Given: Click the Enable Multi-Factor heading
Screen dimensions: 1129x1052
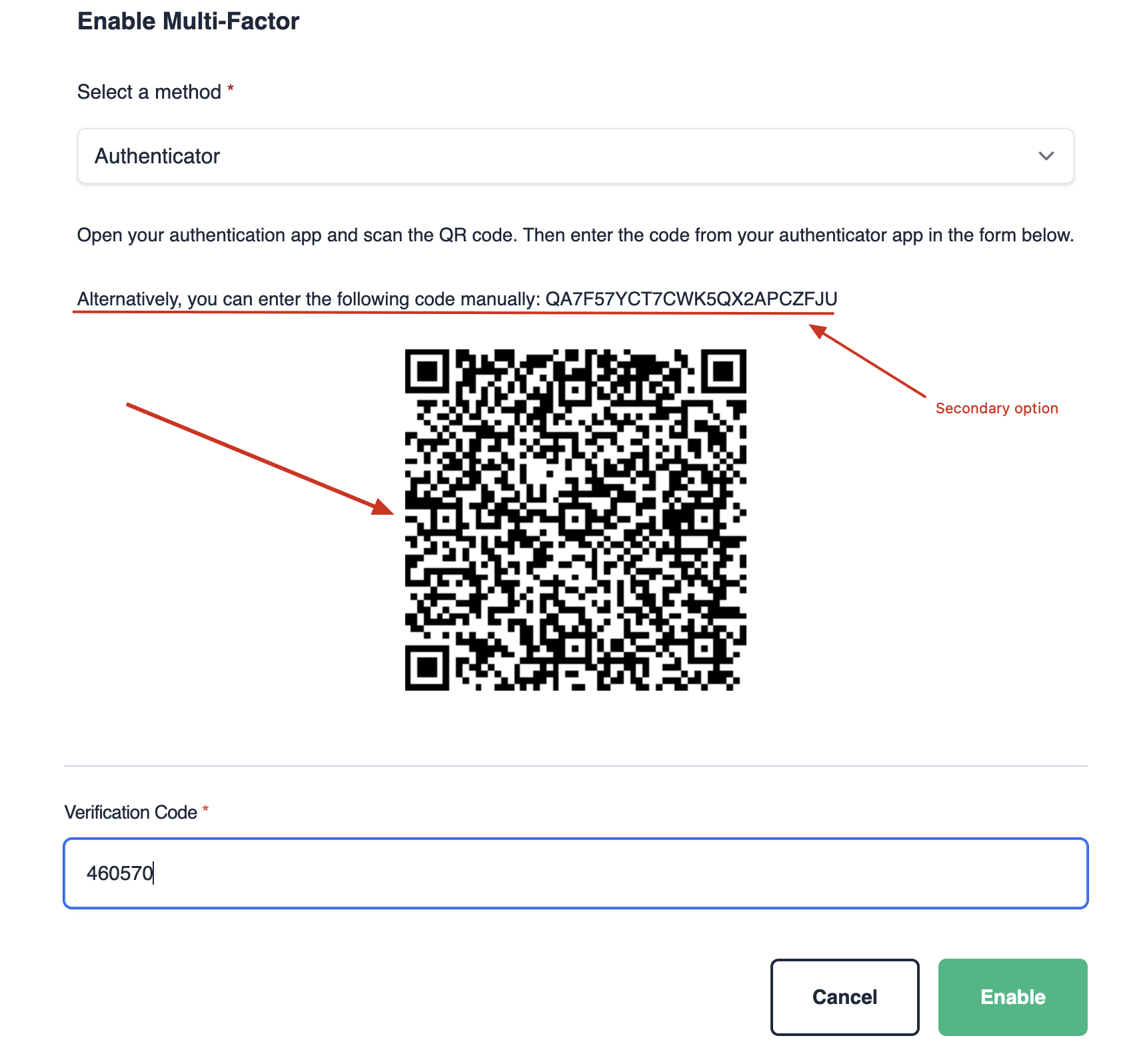Looking at the screenshot, I should (x=189, y=21).
